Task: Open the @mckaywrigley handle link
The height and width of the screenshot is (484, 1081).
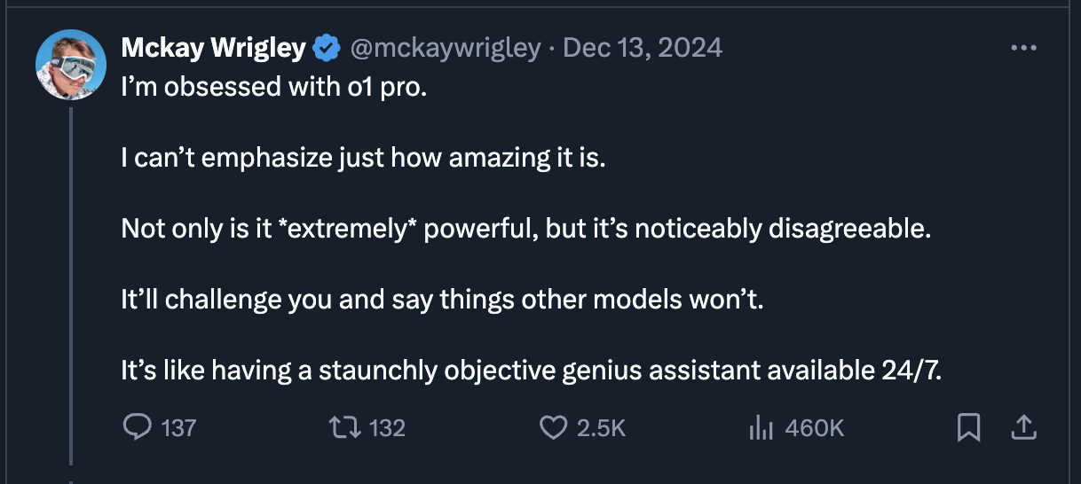Action: click(445, 49)
